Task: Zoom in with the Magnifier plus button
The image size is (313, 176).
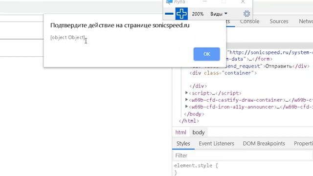Action: (181, 14)
